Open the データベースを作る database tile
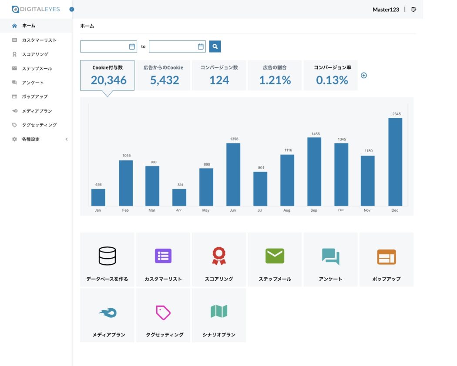Viewport: 457px width, 366px height. point(107,260)
